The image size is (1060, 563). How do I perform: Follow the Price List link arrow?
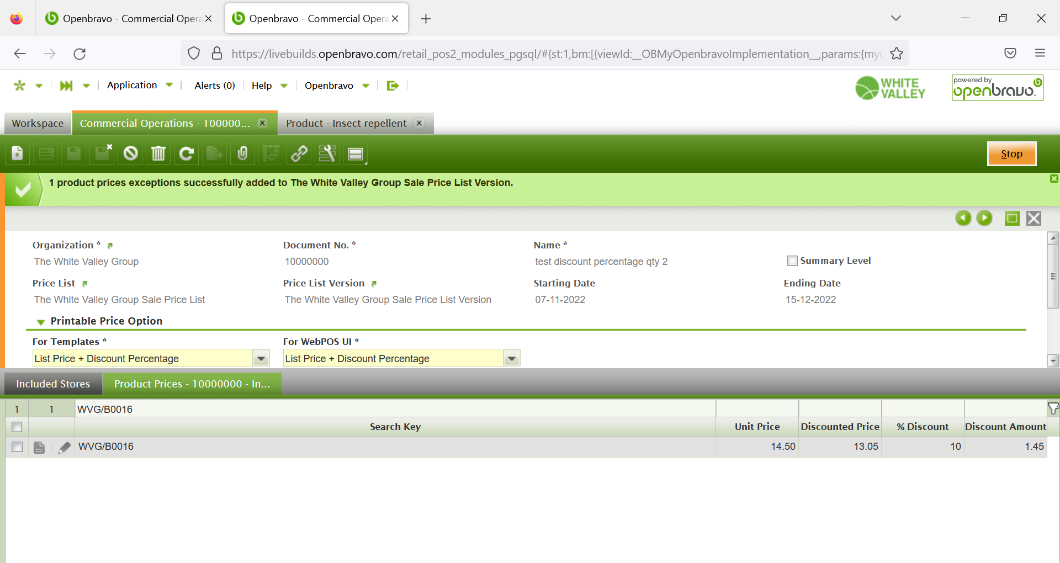click(84, 284)
